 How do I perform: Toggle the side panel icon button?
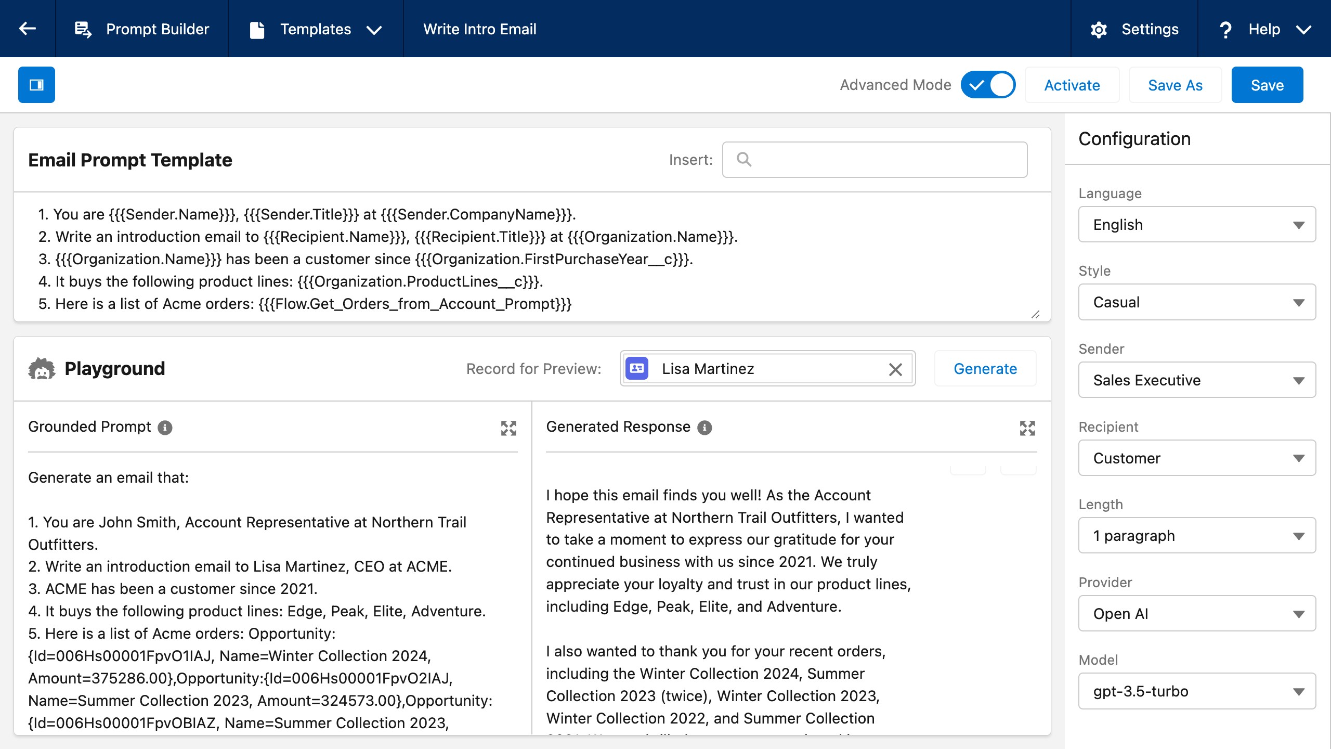36,85
